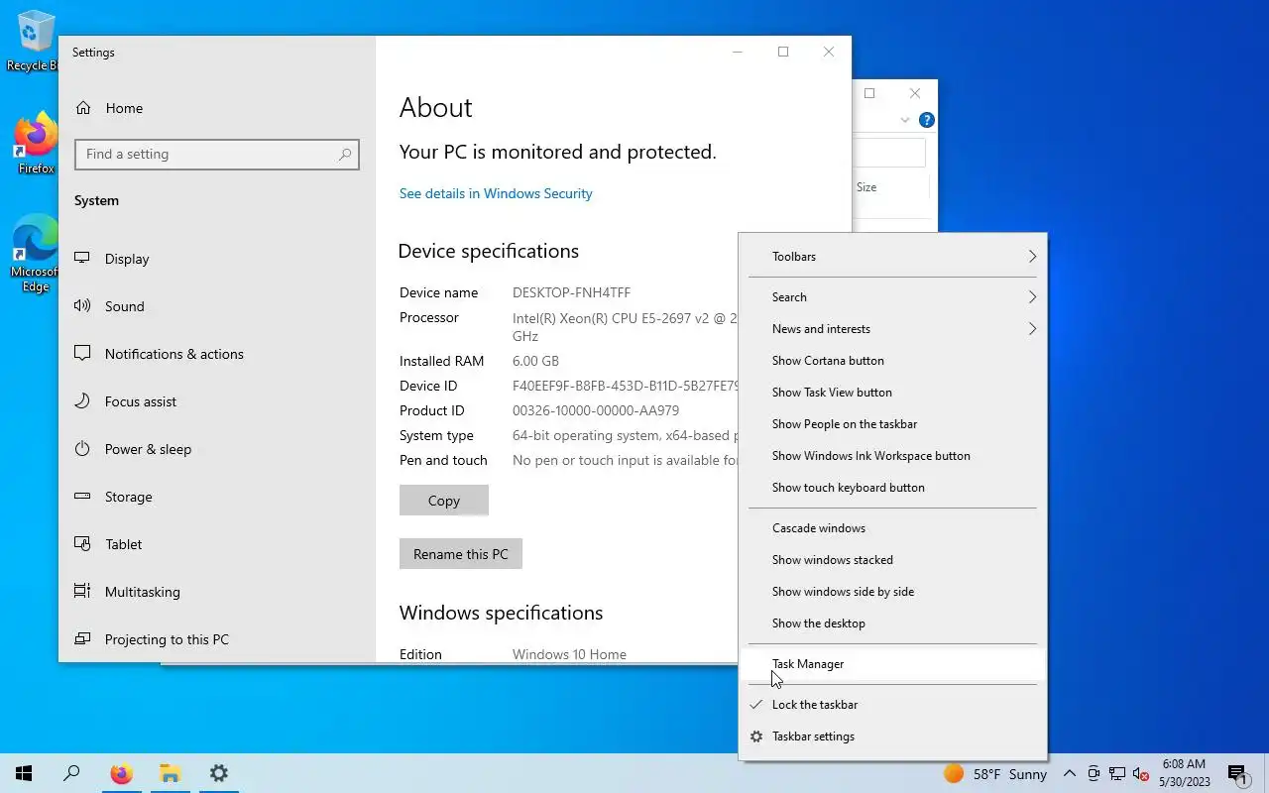Click device name DESKTOP-FNH4TFF
This screenshot has width=1269, height=793.
[571, 292]
